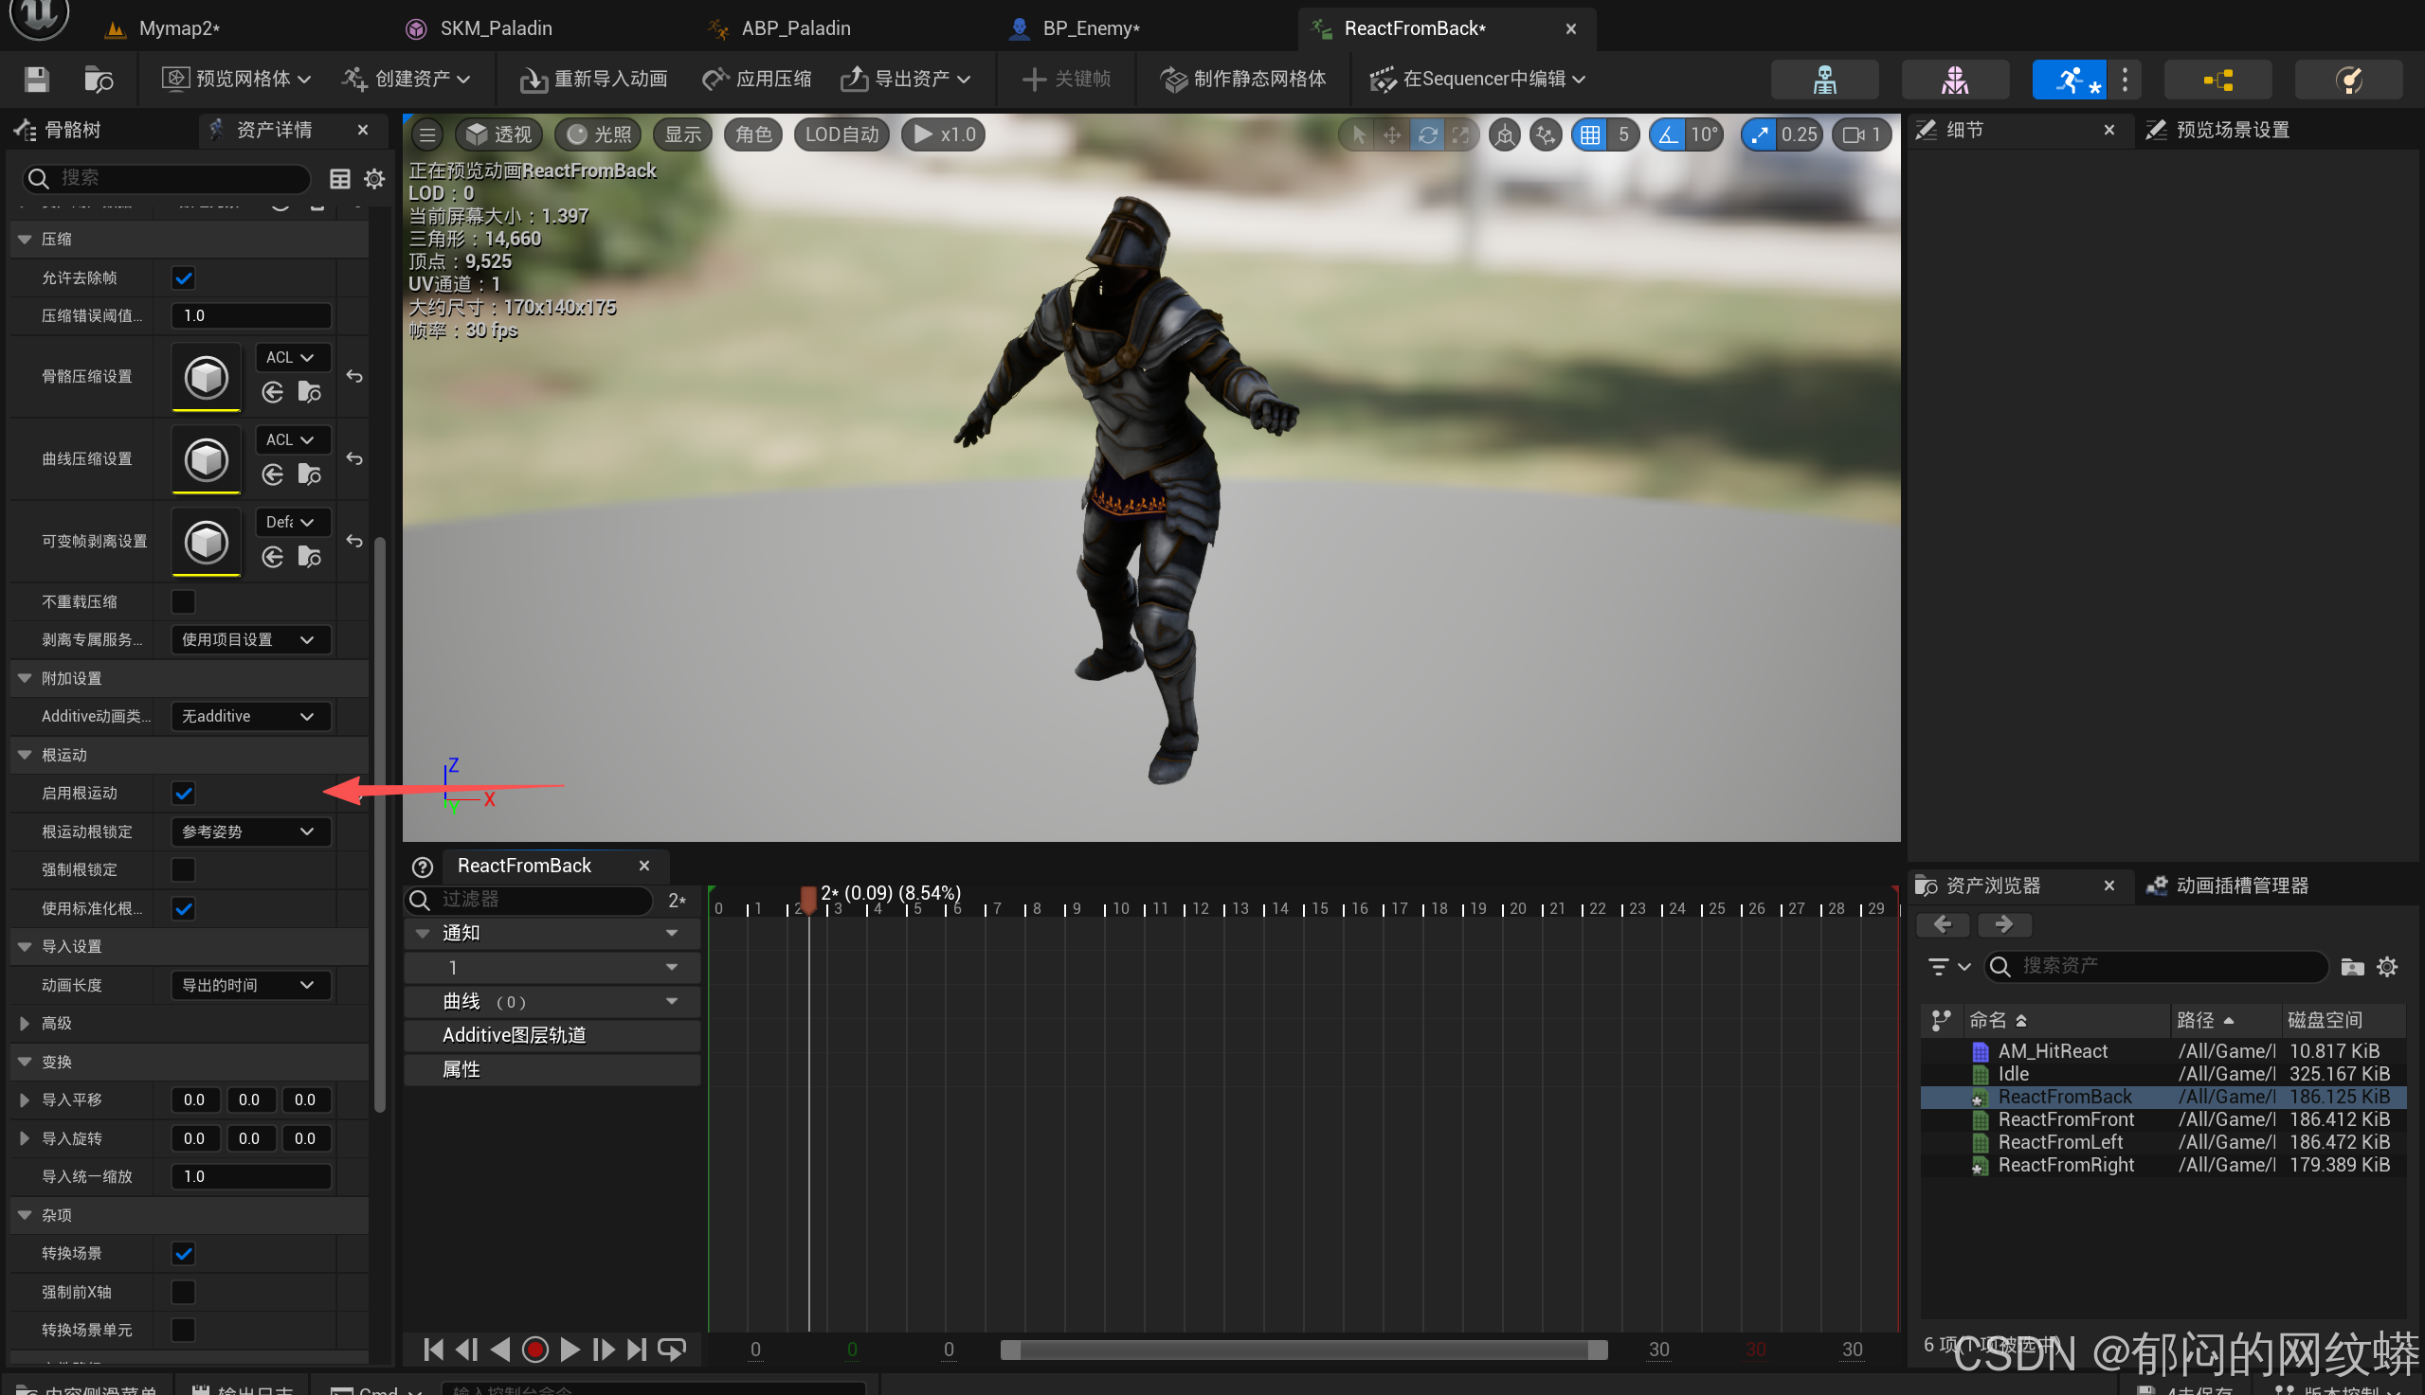
Task: Click the loop playback icon
Action: (672, 1349)
